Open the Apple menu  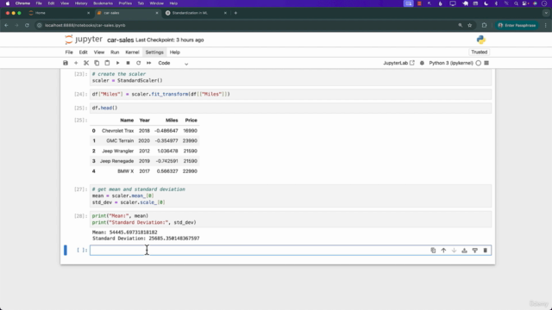(8, 3)
